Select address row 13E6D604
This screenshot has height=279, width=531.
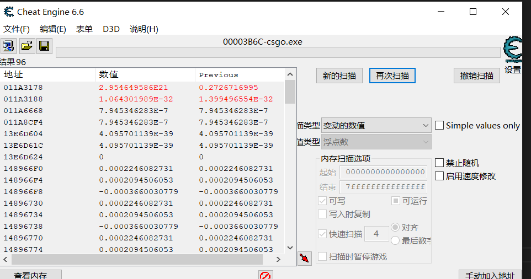click(x=142, y=133)
